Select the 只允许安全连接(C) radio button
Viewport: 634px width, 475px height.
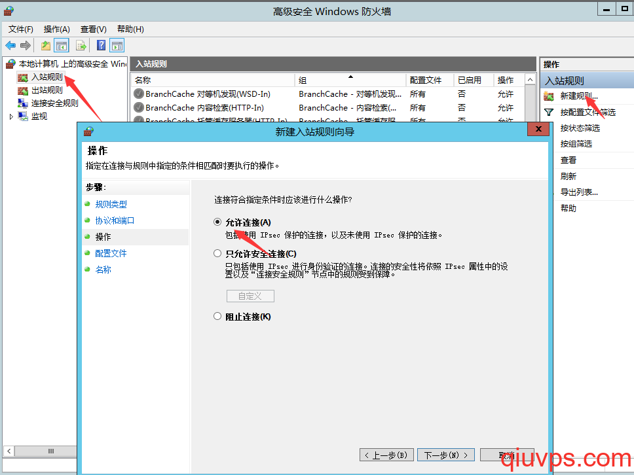217,253
